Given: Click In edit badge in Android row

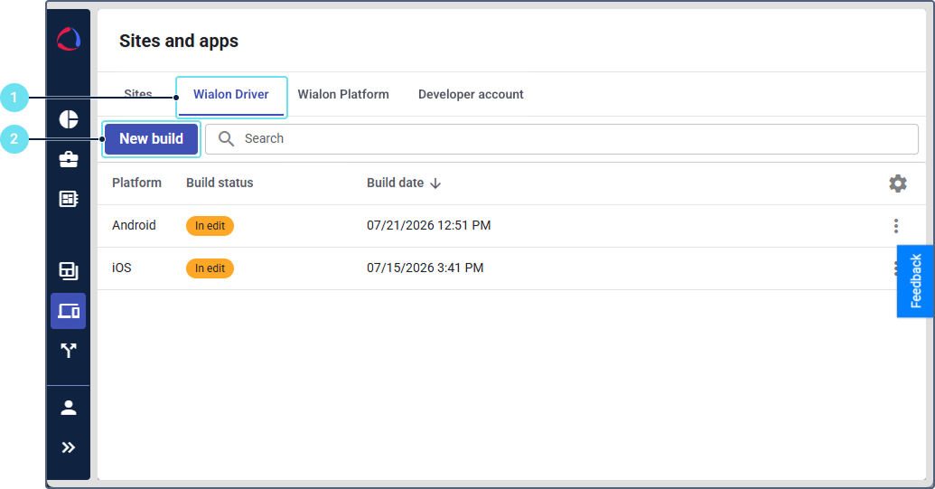Looking at the screenshot, I should click(x=210, y=226).
